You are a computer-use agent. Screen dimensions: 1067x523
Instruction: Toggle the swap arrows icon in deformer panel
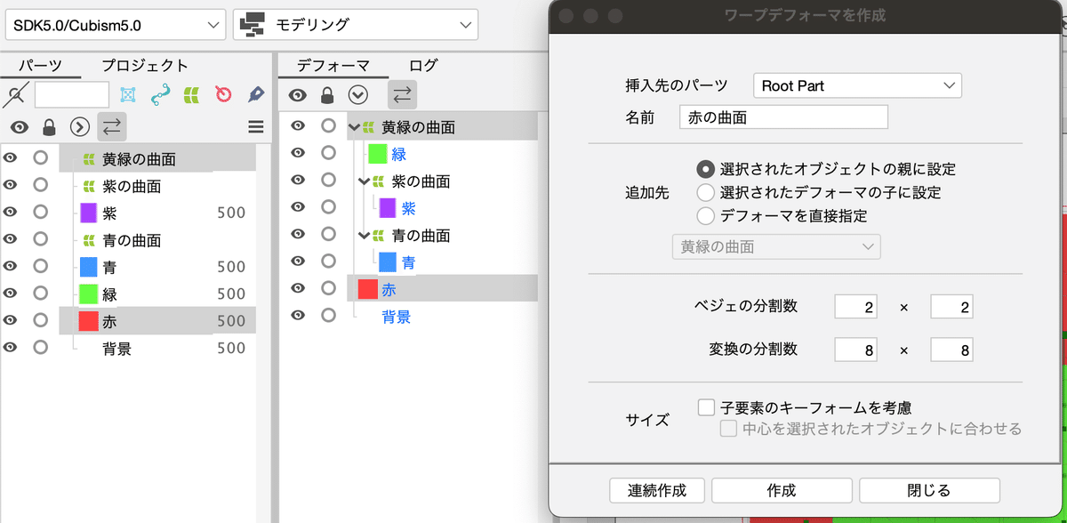click(x=402, y=94)
